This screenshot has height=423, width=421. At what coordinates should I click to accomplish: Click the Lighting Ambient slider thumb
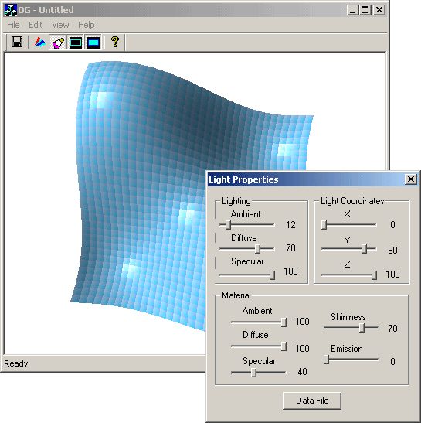pyautogui.click(x=228, y=224)
